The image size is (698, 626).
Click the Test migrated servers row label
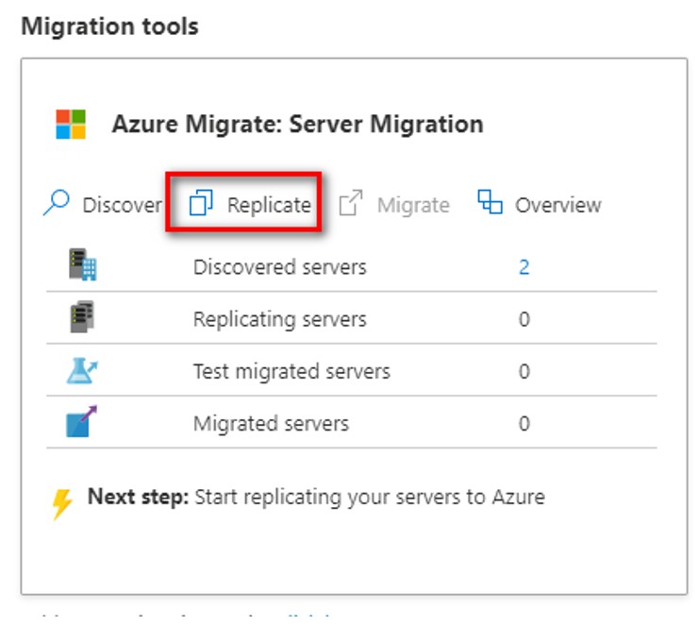[291, 372]
